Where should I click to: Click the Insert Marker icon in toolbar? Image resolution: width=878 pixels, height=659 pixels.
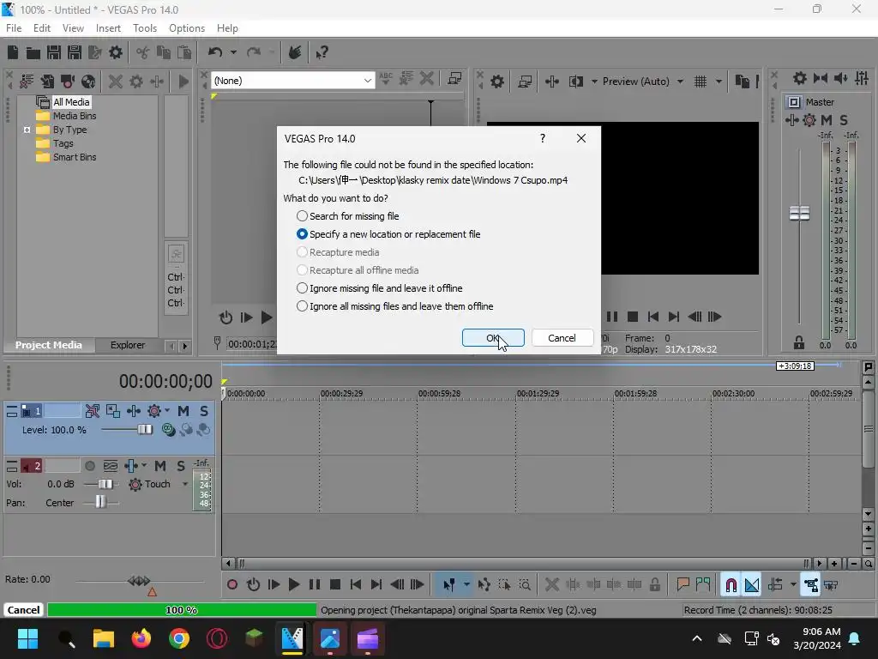[x=683, y=585]
